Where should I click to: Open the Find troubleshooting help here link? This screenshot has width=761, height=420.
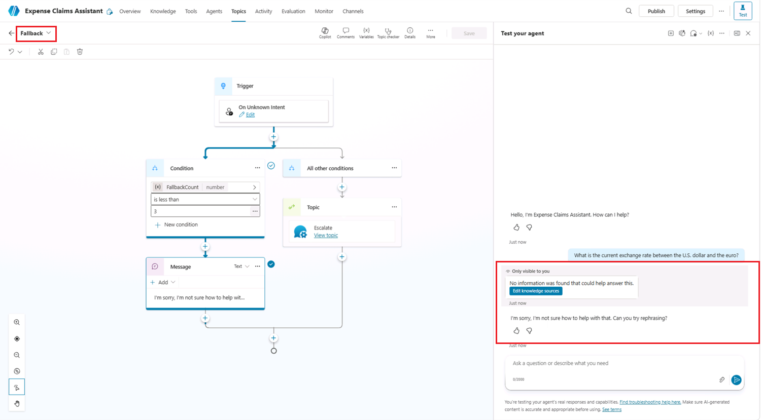point(650,402)
